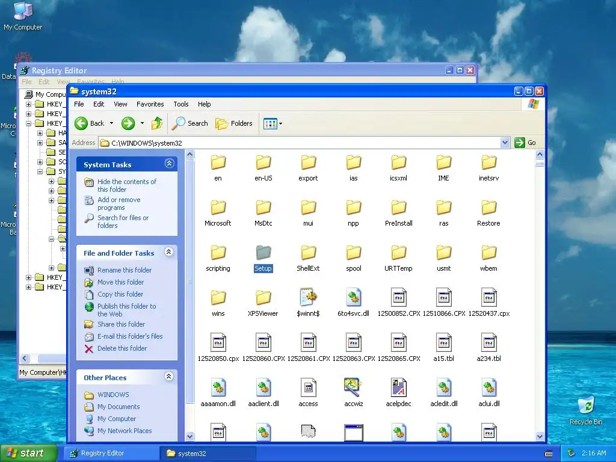616x462 pixels.
Task: Click file list scrollbar down arrow
Action: click(x=540, y=436)
